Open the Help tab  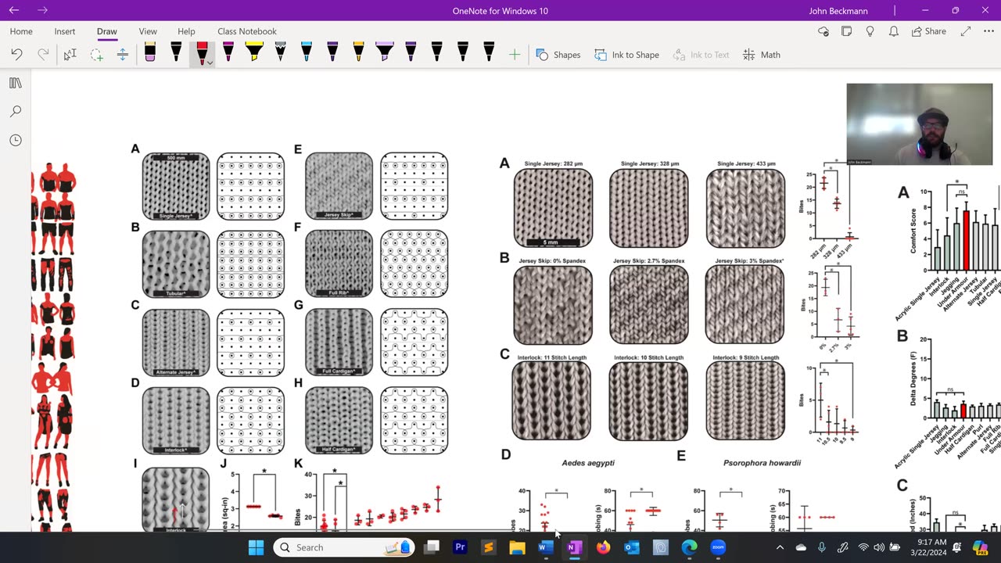tap(186, 31)
